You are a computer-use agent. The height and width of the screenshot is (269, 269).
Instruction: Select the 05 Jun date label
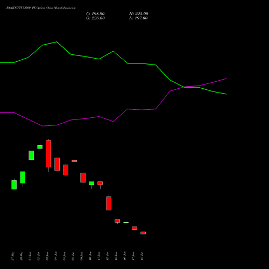(65, 256)
